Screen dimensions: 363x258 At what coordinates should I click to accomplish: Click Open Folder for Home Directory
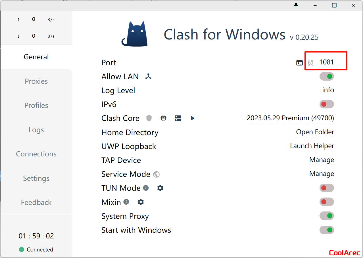coord(315,132)
